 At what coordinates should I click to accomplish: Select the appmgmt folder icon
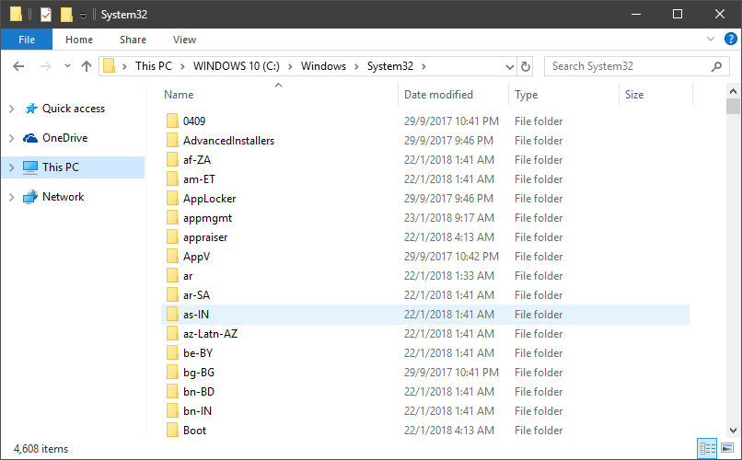(172, 218)
